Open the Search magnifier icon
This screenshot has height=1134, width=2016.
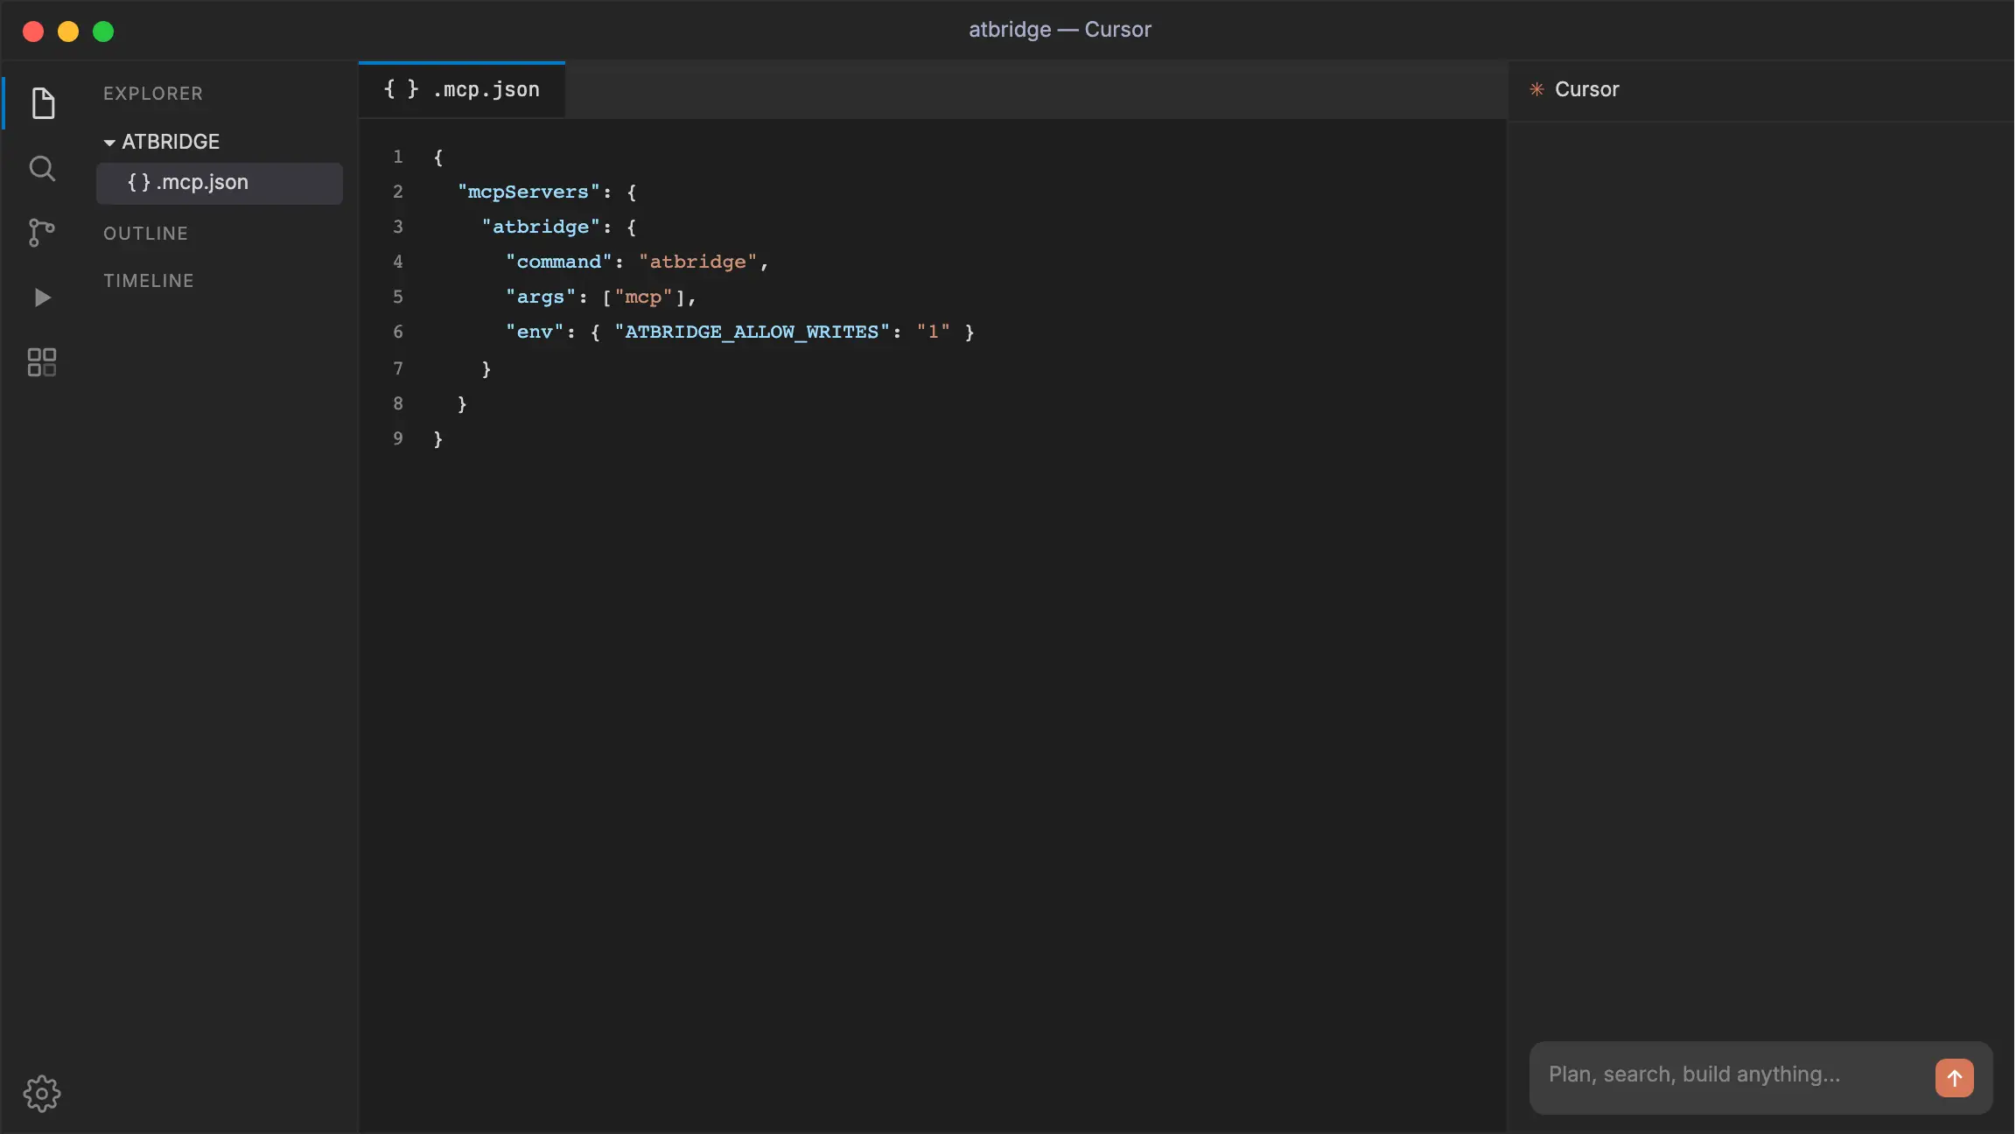click(42, 168)
